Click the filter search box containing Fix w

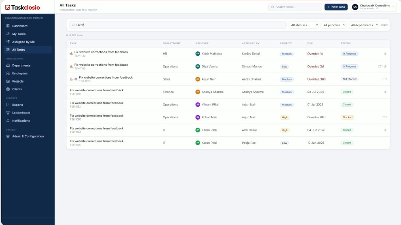pos(178,25)
